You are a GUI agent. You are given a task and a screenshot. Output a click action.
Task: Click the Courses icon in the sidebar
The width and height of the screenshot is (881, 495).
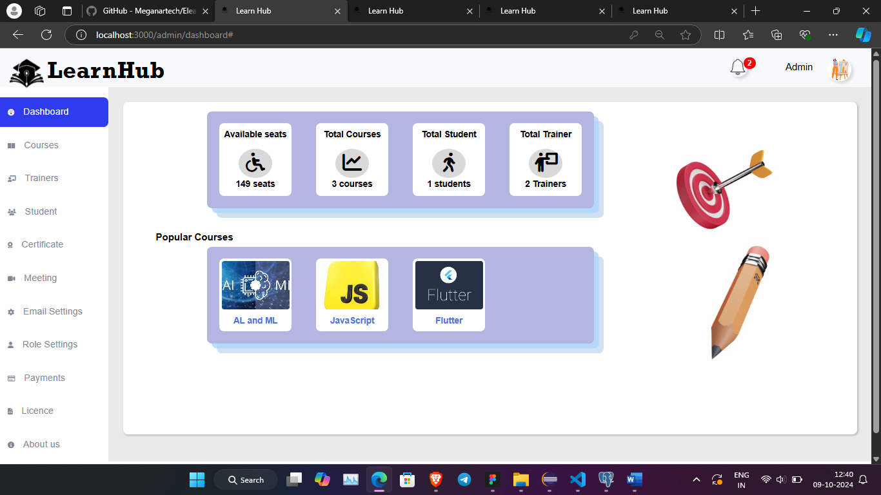point(10,145)
